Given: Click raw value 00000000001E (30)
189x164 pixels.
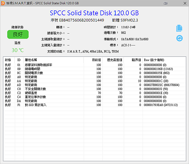Looking at the screenshot, I should (x=156, y=93).
